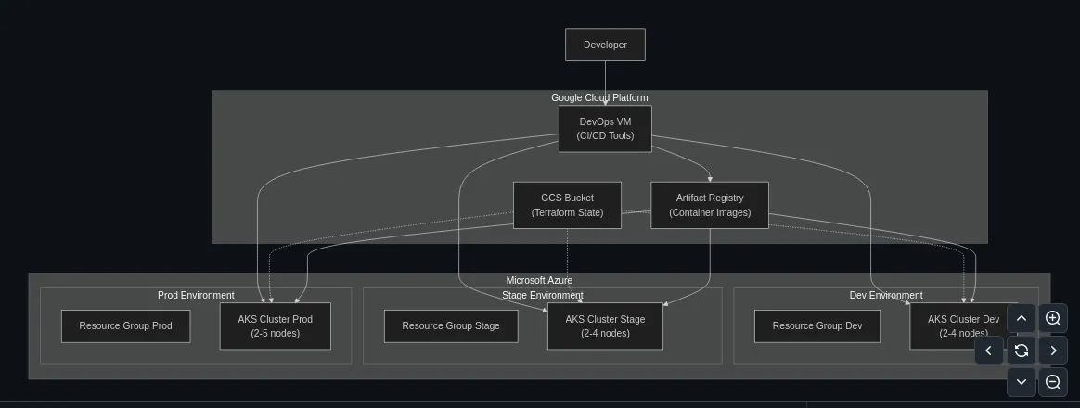Click the Microsoft Azure group label

point(539,280)
